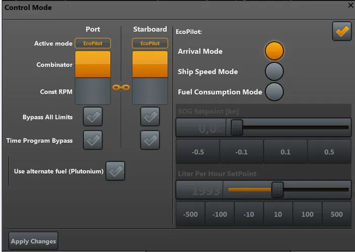Decrease SOG setpoint by -0.5
The height and width of the screenshot is (252, 355).
[x=197, y=152]
